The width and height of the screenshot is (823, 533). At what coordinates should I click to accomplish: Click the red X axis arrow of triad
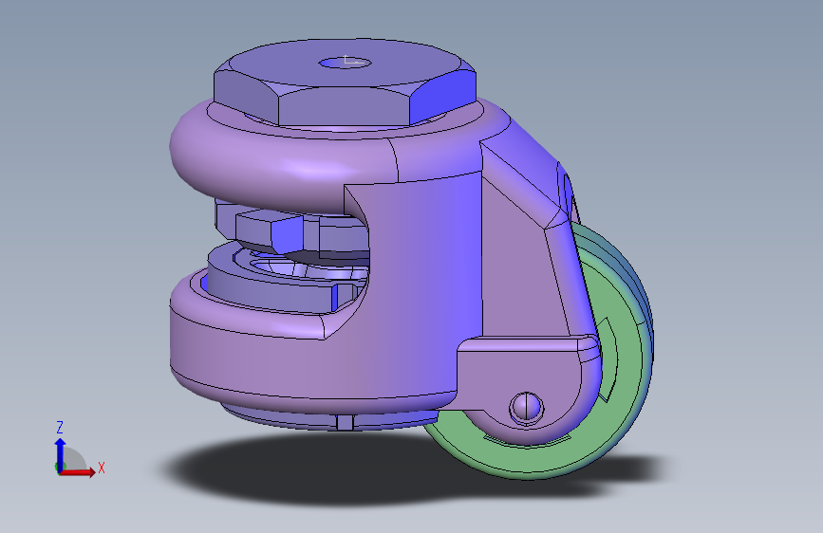(x=78, y=471)
